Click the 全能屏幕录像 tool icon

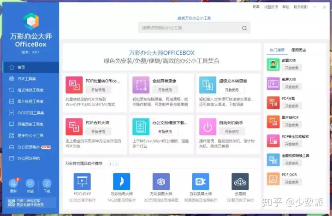[x=141, y=85]
